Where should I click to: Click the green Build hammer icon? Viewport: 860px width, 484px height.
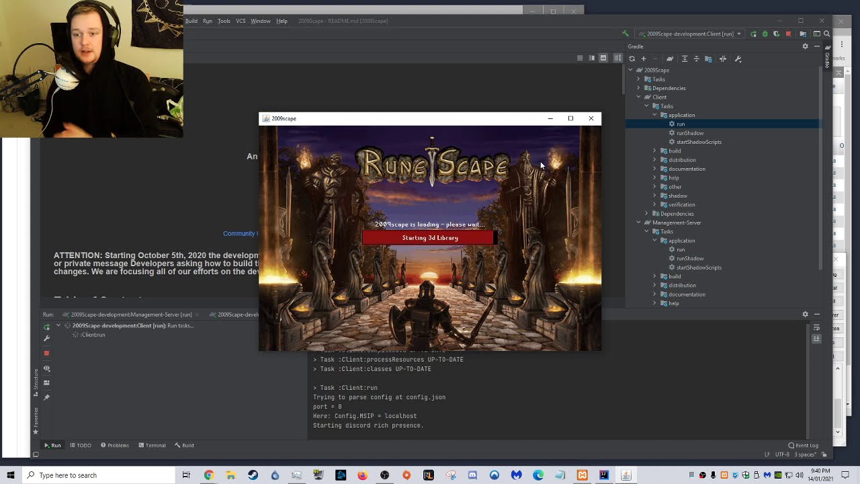click(626, 34)
